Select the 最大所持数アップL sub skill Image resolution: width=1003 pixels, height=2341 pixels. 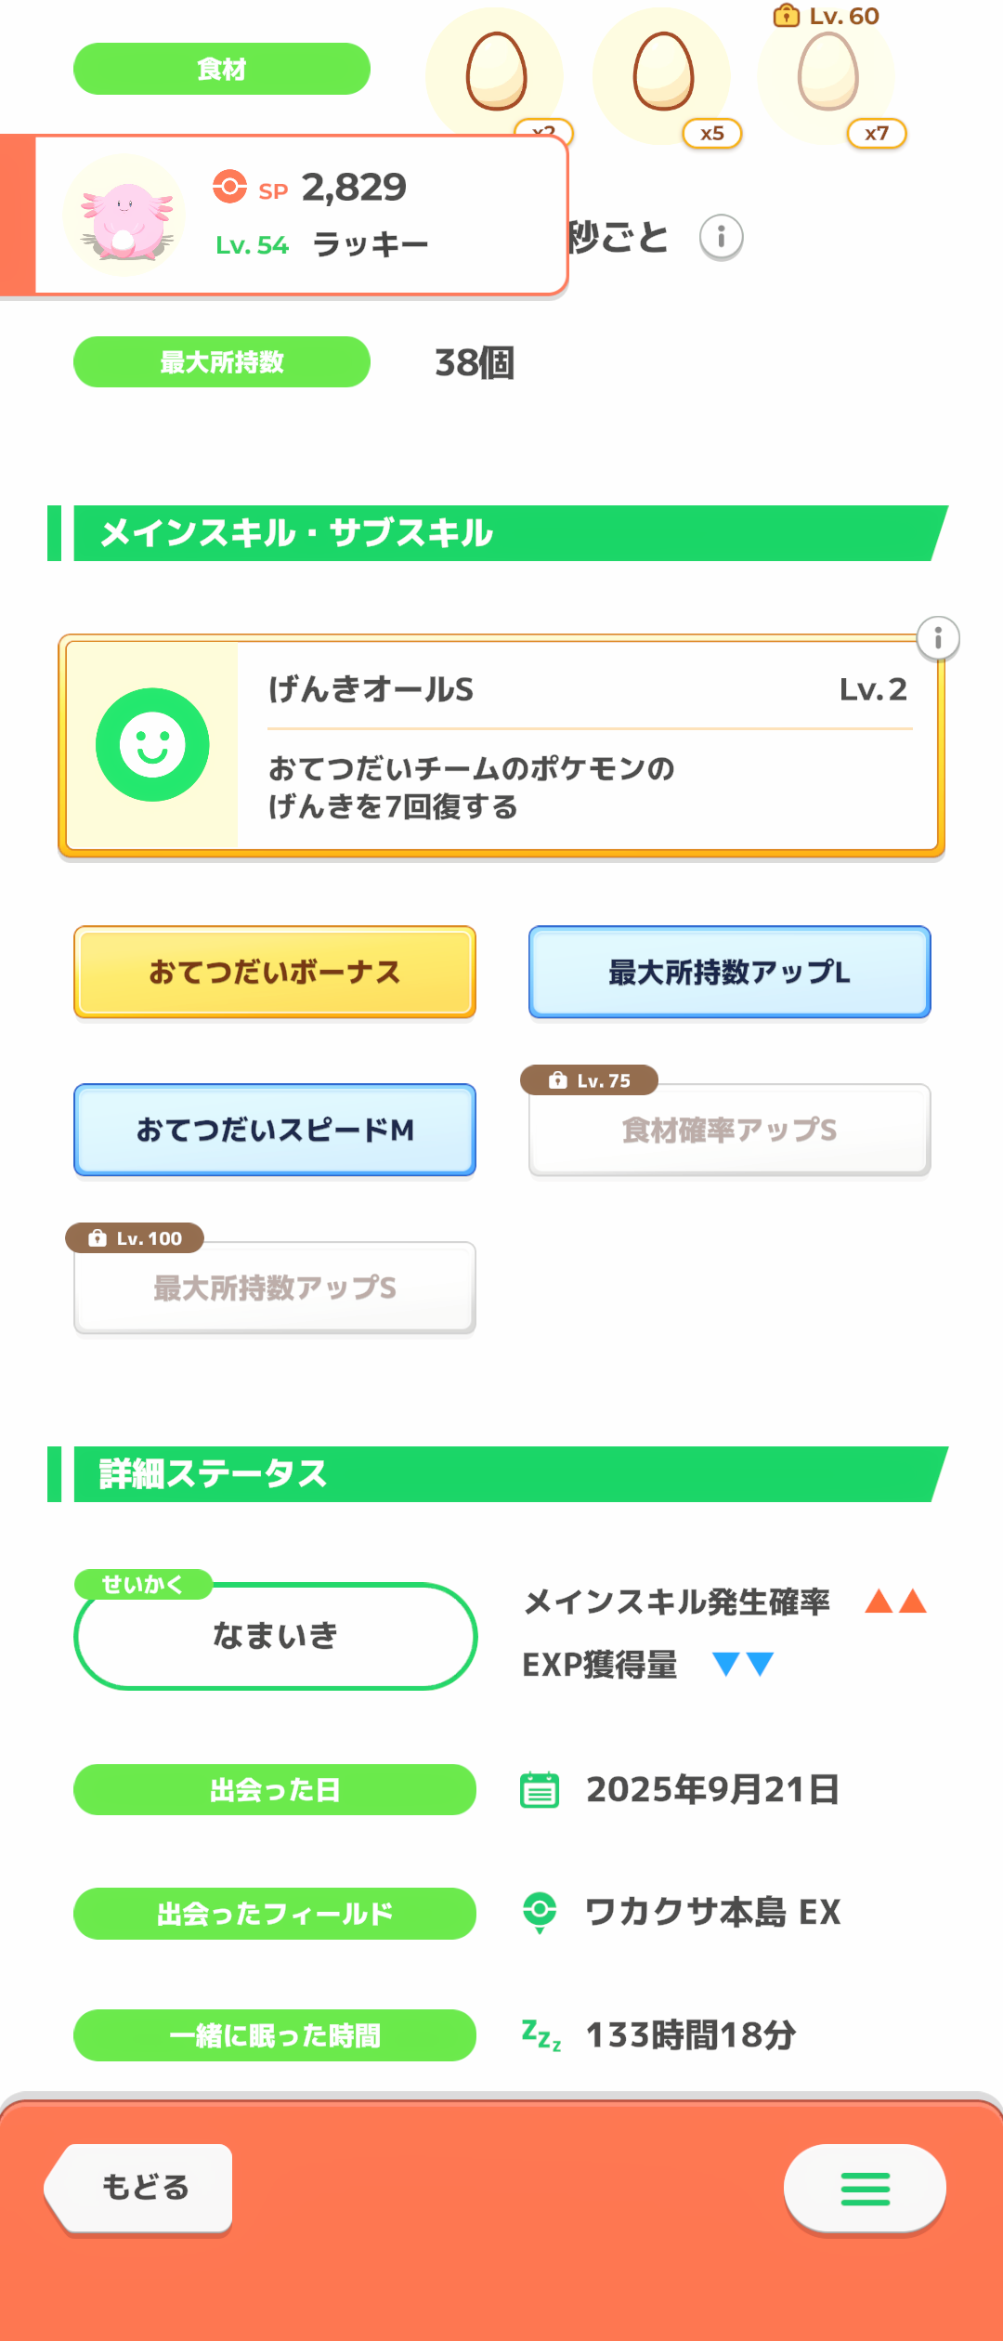coord(730,972)
